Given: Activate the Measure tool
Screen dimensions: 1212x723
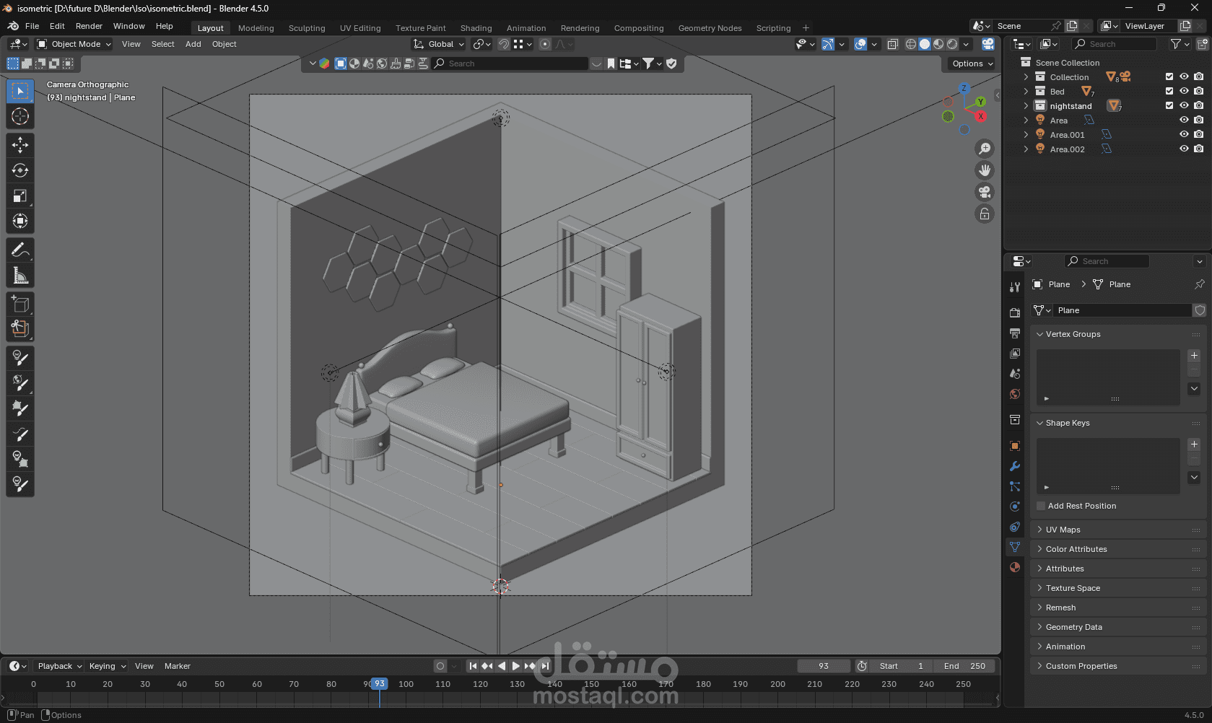Looking at the screenshot, I should tap(20, 276).
